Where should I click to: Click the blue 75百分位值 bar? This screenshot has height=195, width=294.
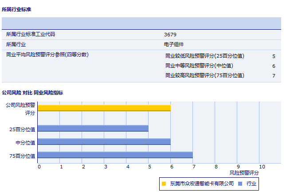(115, 155)
